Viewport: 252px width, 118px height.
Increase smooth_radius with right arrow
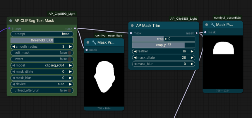[71, 47]
